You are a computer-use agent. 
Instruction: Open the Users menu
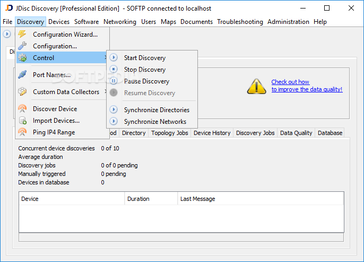coord(149,22)
